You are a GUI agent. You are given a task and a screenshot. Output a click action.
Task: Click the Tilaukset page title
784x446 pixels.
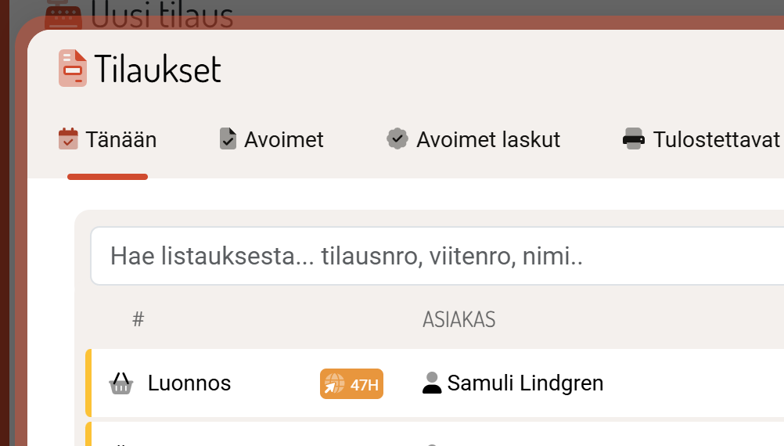158,69
